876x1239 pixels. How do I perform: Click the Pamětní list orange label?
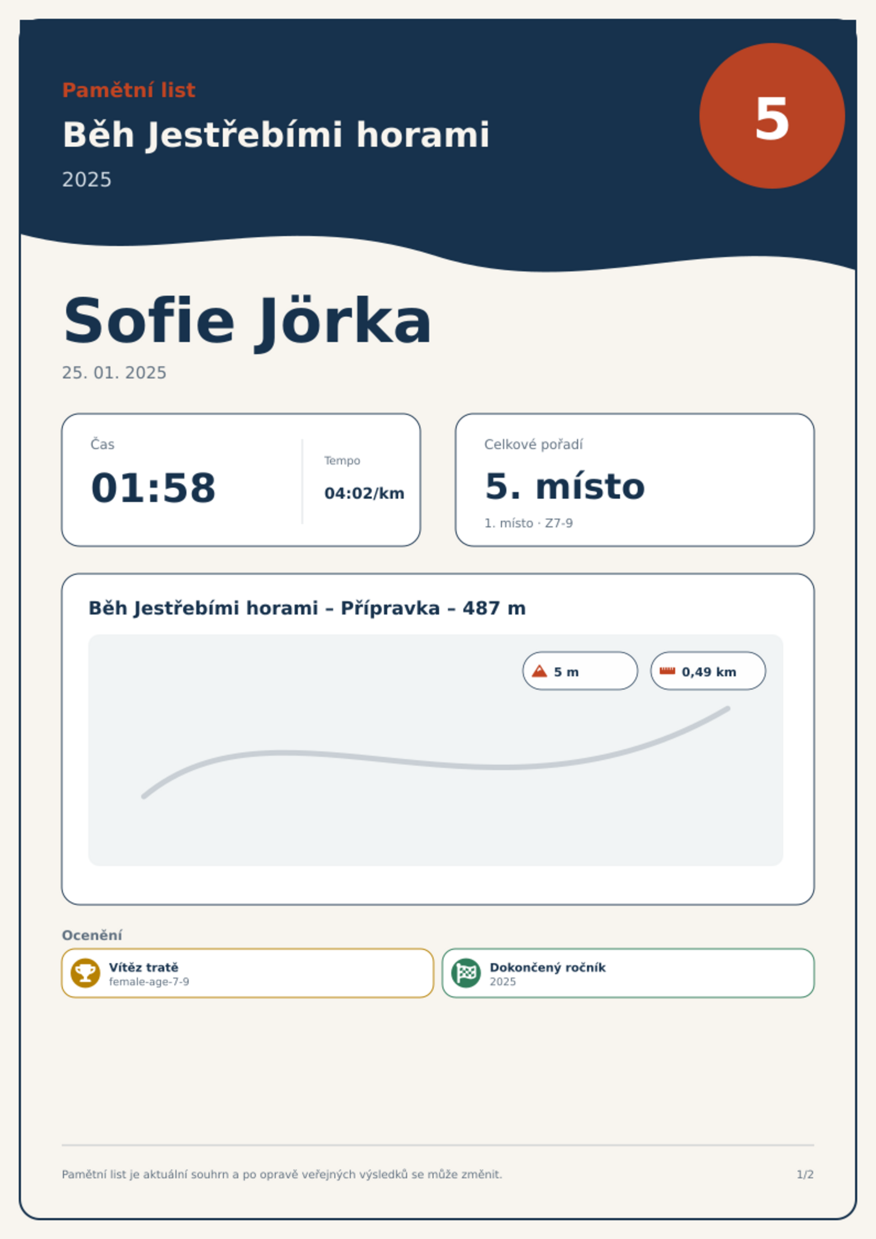click(129, 90)
